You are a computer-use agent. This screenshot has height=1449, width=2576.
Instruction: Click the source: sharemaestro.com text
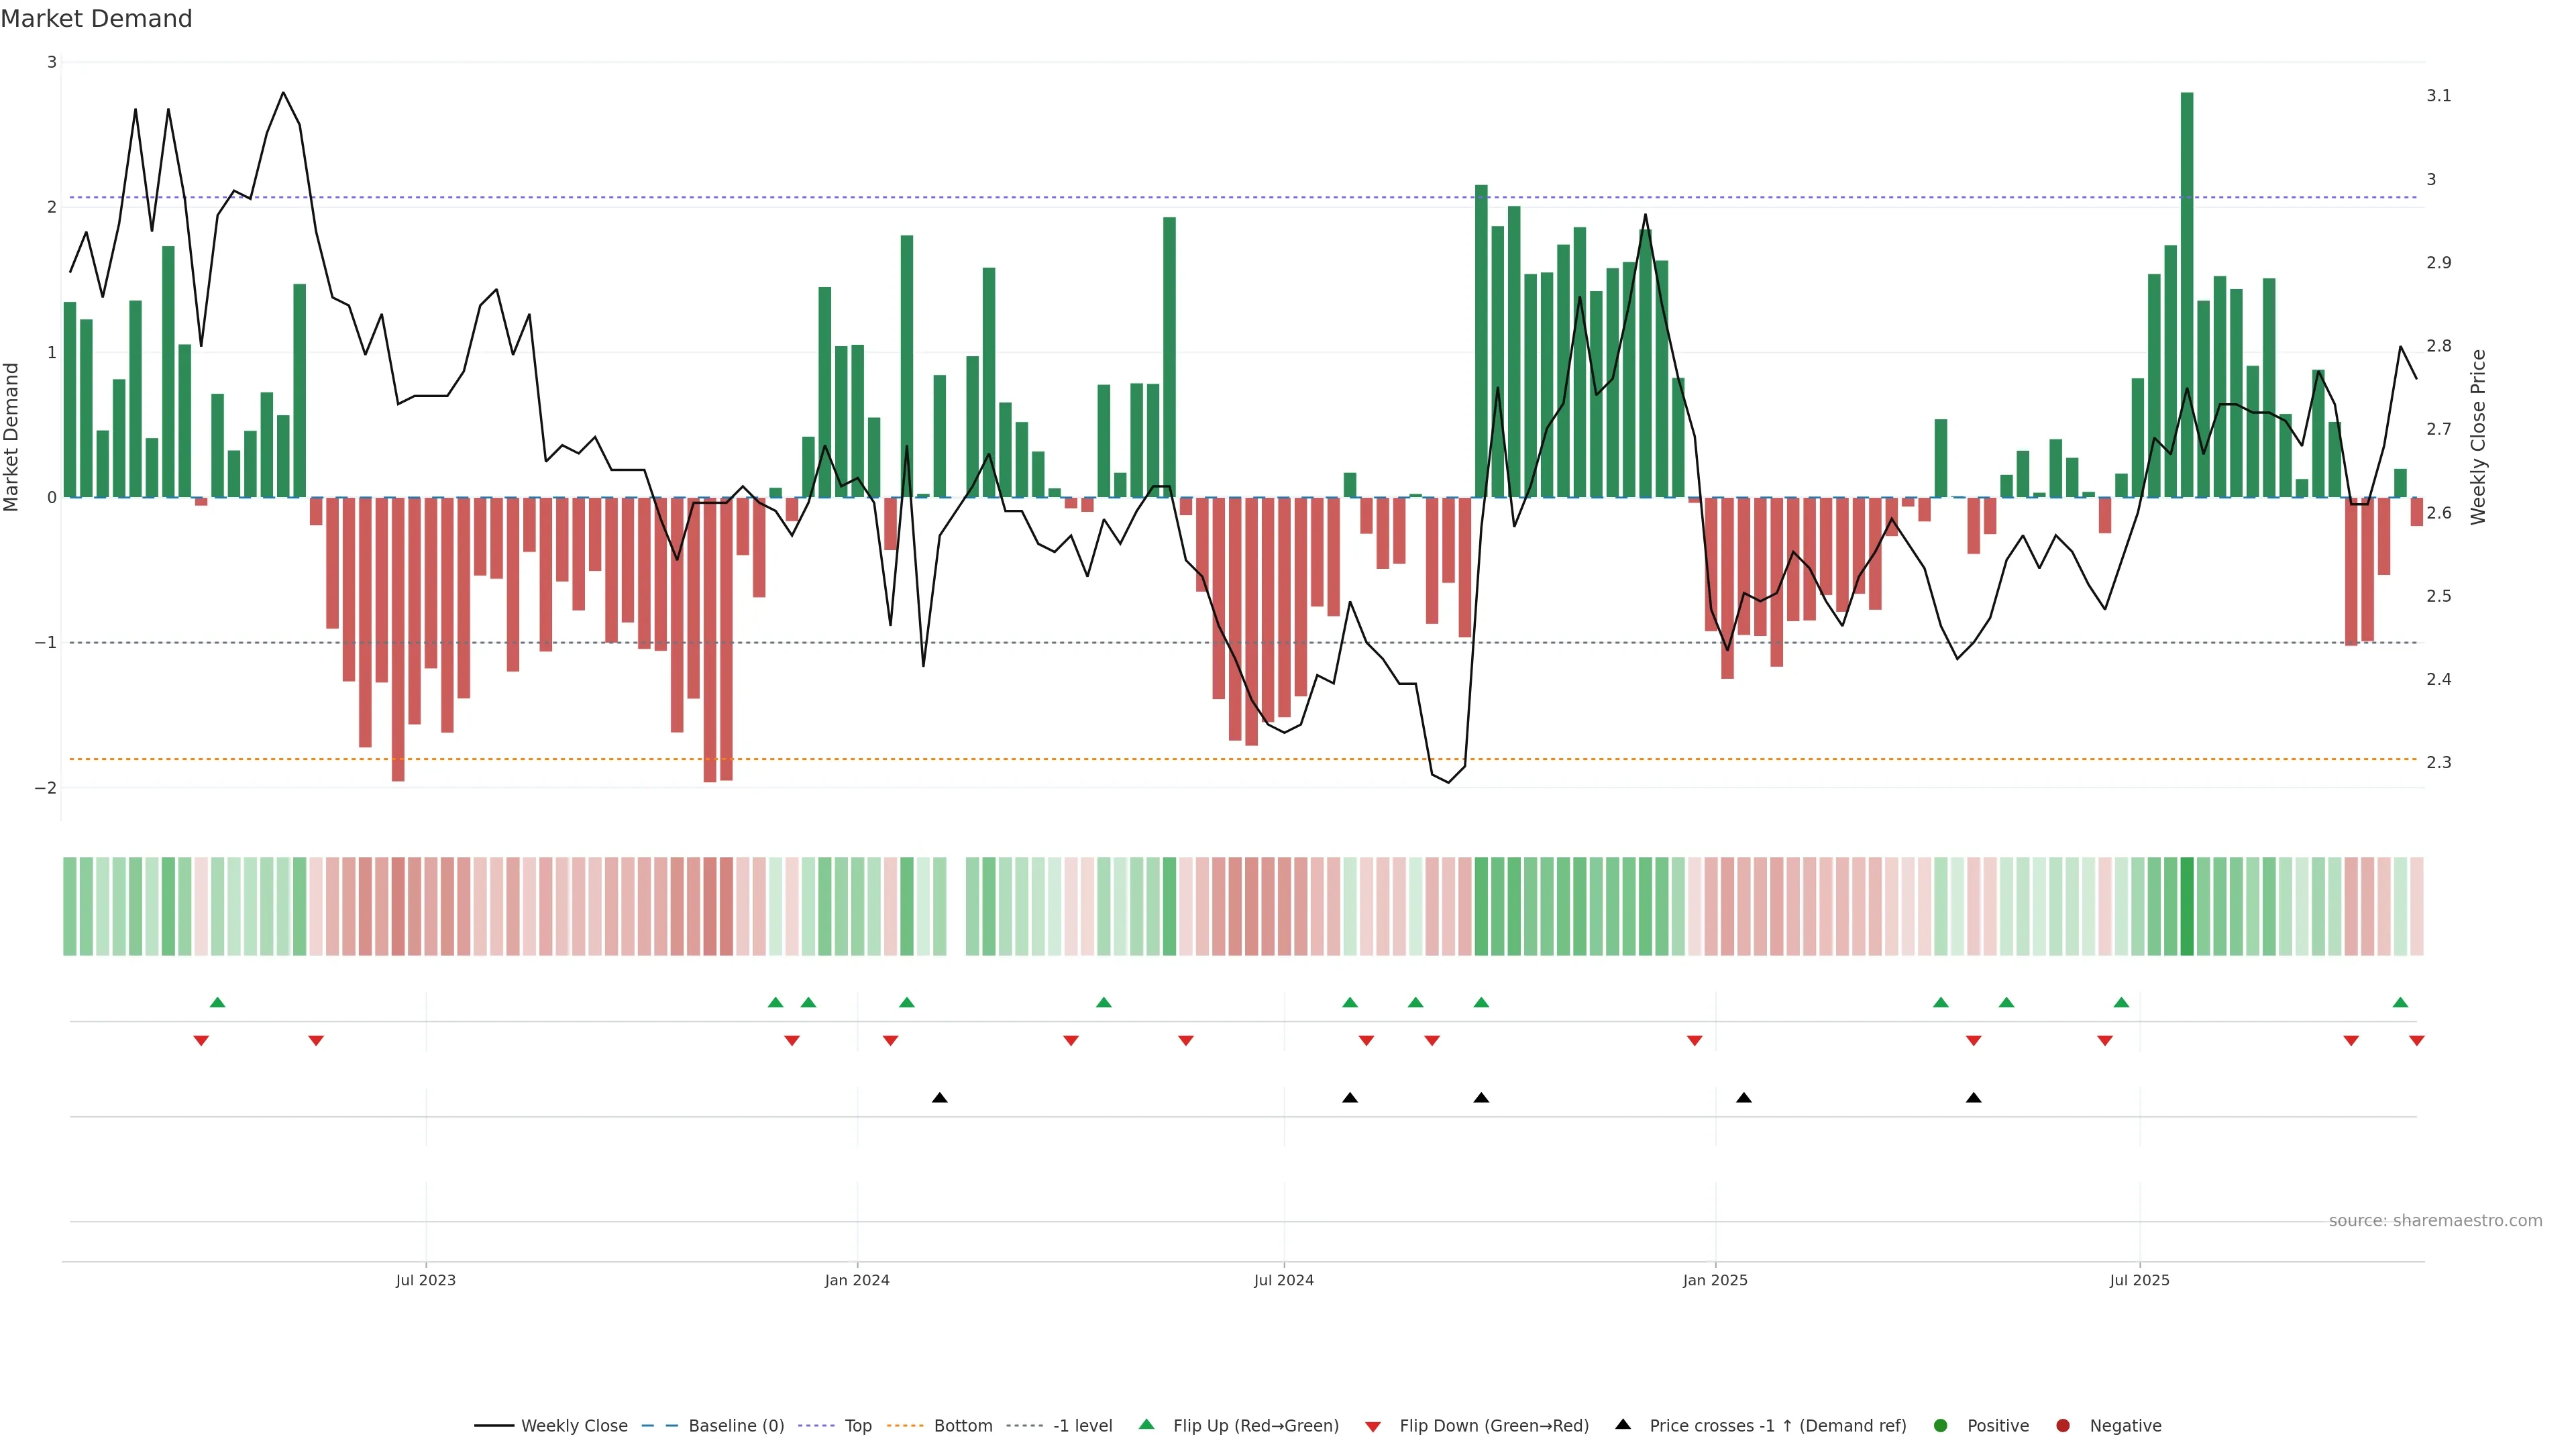(x=2435, y=1220)
